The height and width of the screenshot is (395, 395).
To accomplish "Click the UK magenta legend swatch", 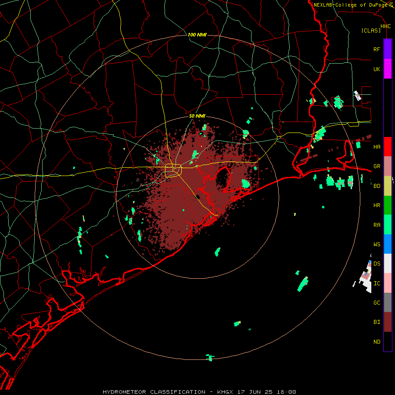I will point(388,69).
